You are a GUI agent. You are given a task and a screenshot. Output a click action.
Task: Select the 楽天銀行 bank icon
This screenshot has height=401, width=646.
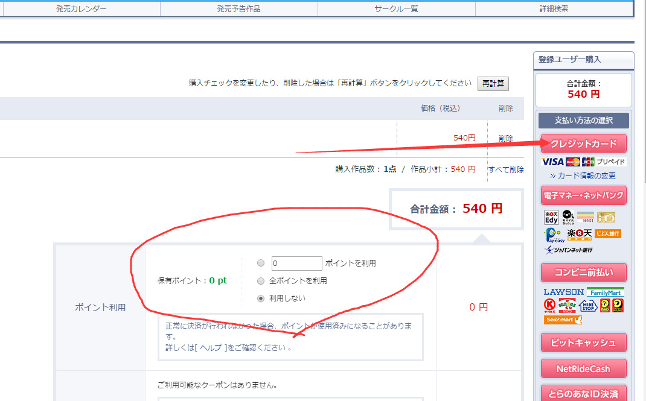pyautogui.click(x=579, y=234)
